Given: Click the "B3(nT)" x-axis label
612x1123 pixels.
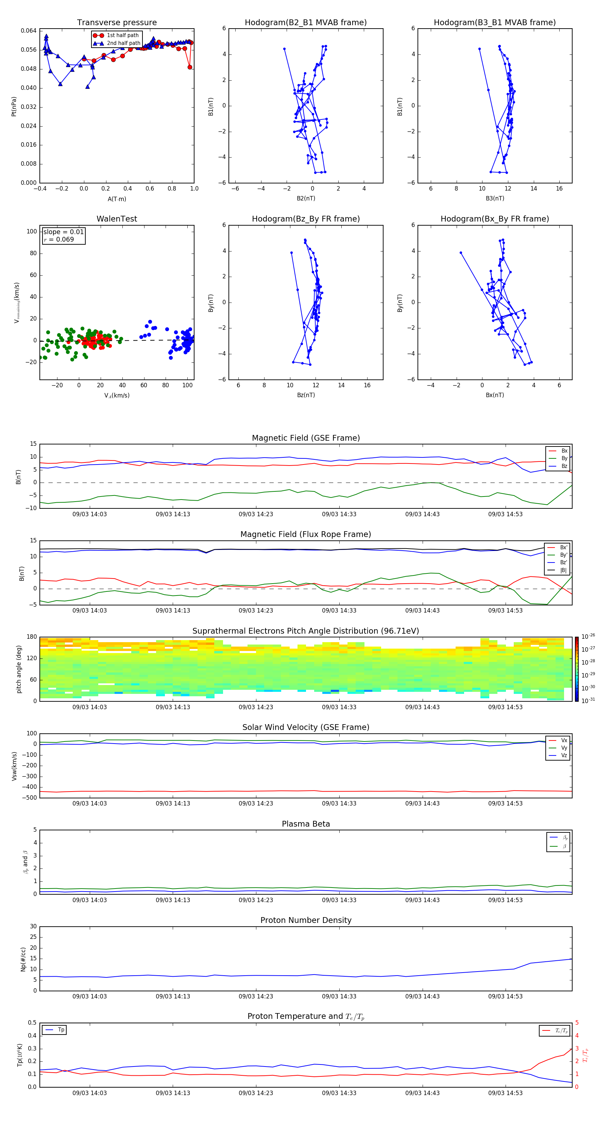Looking at the screenshot, I should (495, 198).
